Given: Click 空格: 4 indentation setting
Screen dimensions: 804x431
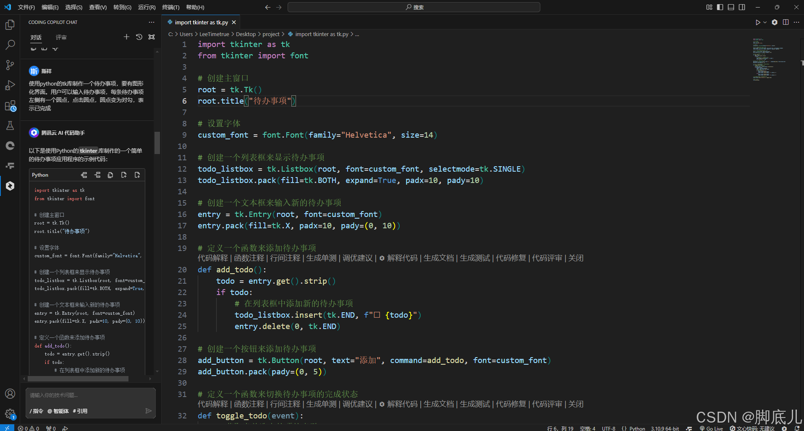Looking at the screenshot, I should pos(587,428).
